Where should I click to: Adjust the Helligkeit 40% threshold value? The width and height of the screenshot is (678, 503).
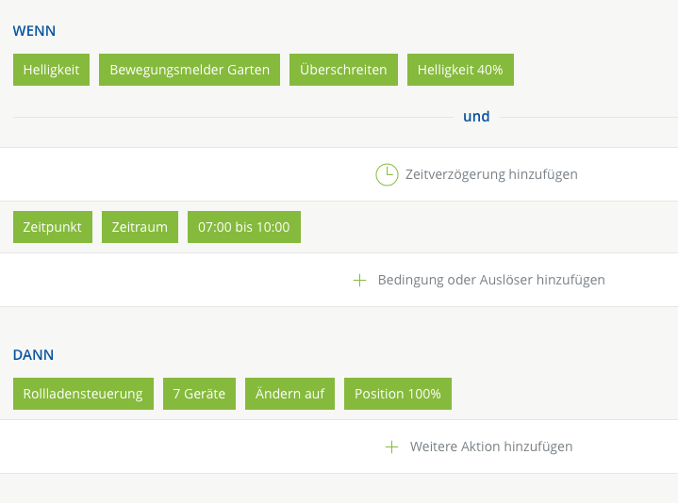pos(460,70)
